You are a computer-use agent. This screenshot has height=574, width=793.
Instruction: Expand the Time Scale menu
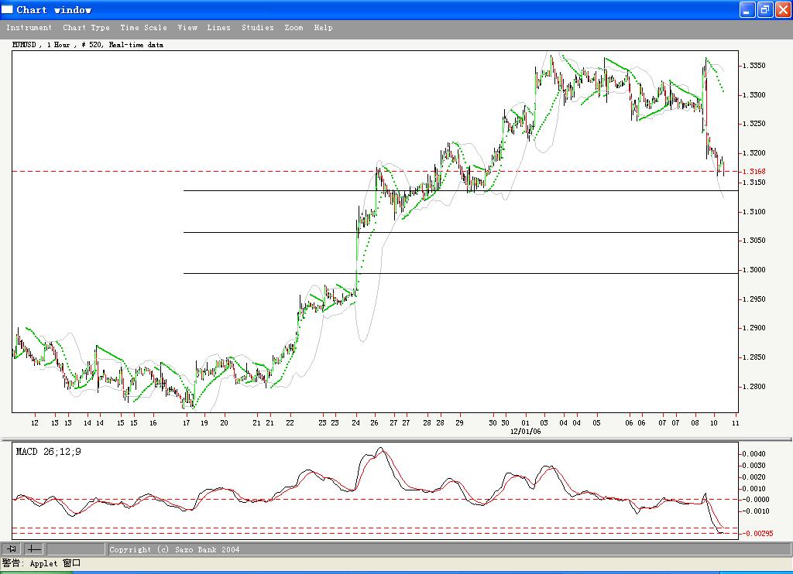[144, 27]
